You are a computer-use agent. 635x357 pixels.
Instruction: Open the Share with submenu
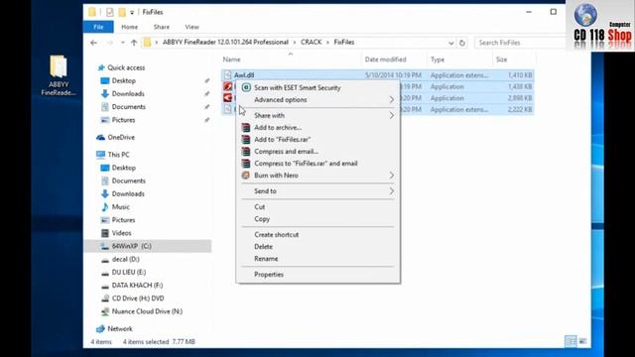pos(317,115)
